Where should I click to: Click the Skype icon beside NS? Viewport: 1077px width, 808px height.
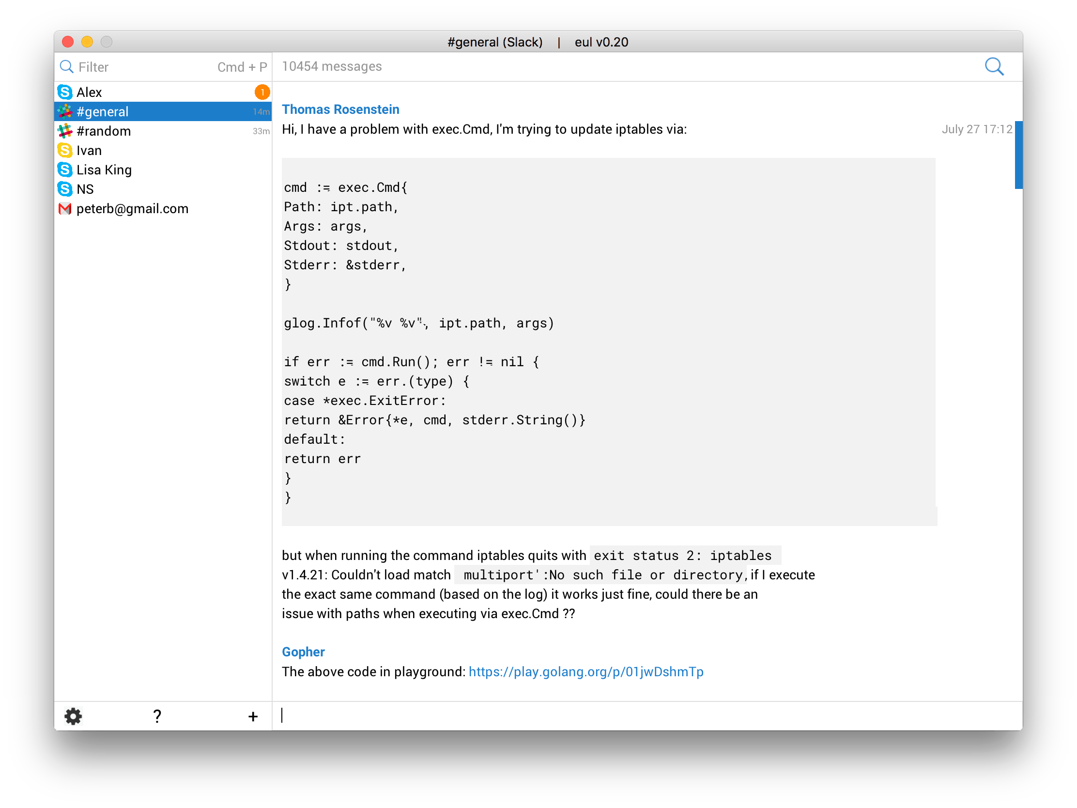click(65, 189)
